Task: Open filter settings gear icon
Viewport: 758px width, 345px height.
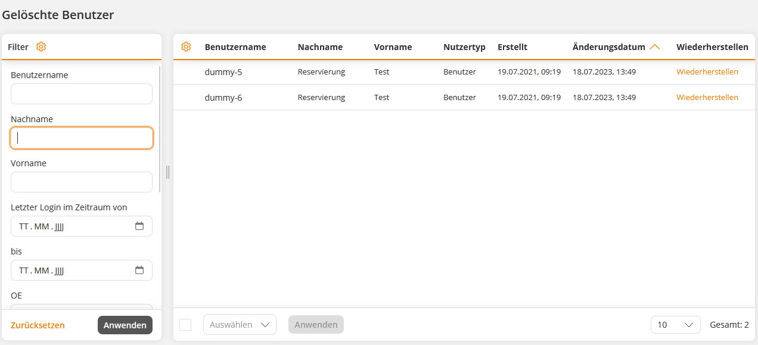Action: click(41, 46)
